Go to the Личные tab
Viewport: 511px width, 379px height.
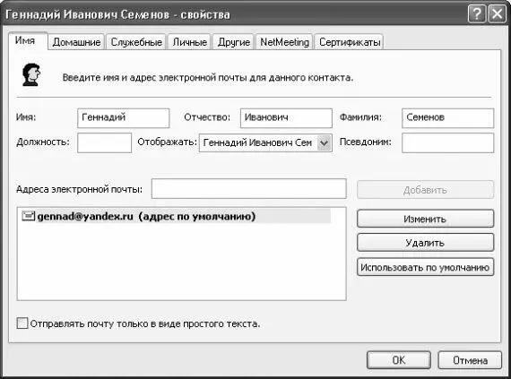pos(190,42)
